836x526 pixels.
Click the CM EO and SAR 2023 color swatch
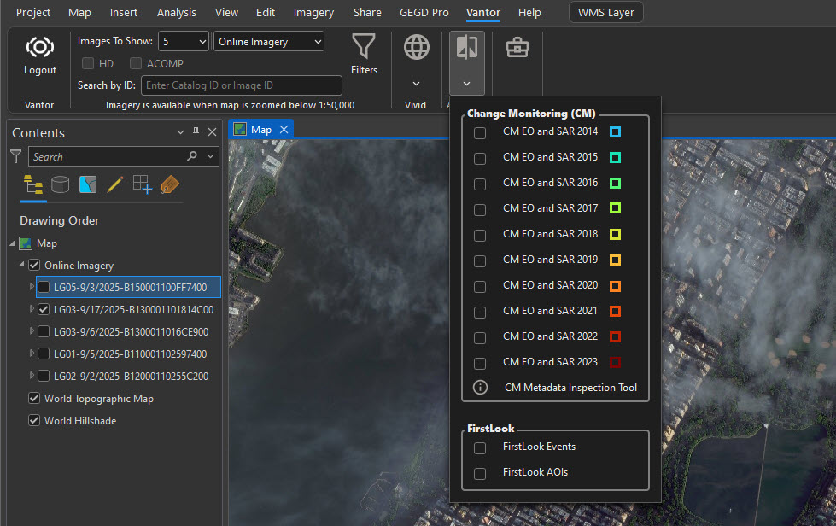point(615,362)
